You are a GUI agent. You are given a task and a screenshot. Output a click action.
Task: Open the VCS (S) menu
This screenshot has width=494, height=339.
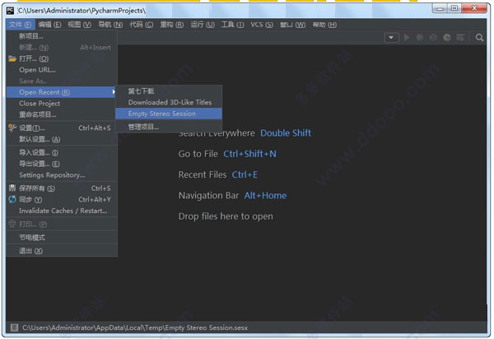[262, 25]
